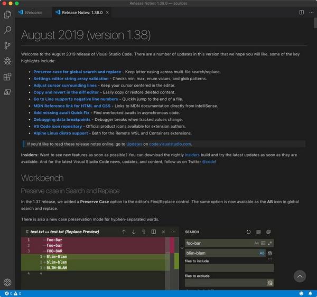Click Replace All icon beside blim-blam
The image size is (317, 297).
pyautogui.click(x=270, y=253)
